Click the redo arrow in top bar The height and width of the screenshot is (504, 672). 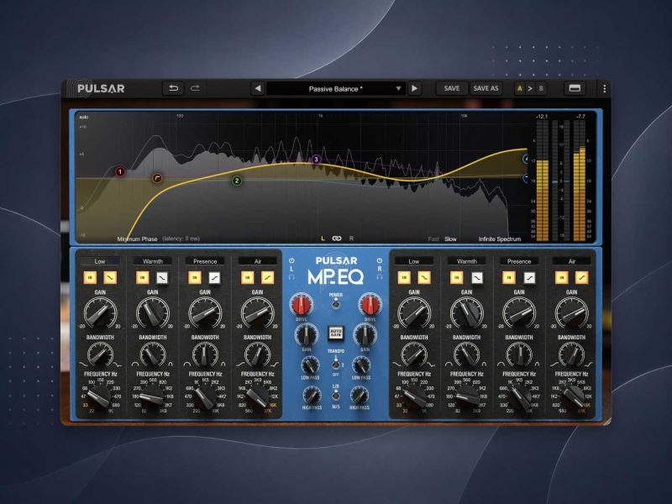coord(195,88)
